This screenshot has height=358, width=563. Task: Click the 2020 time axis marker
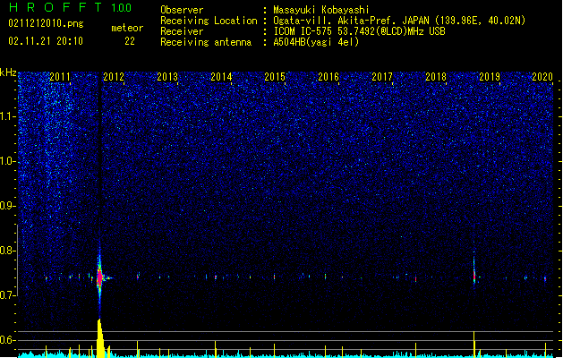click(542, 77)
